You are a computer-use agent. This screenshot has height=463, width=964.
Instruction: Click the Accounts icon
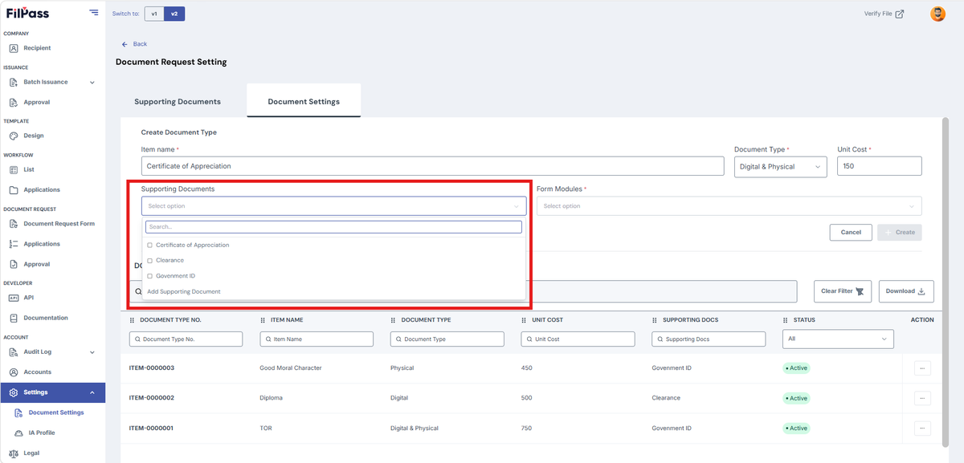(x=14, y=372)
